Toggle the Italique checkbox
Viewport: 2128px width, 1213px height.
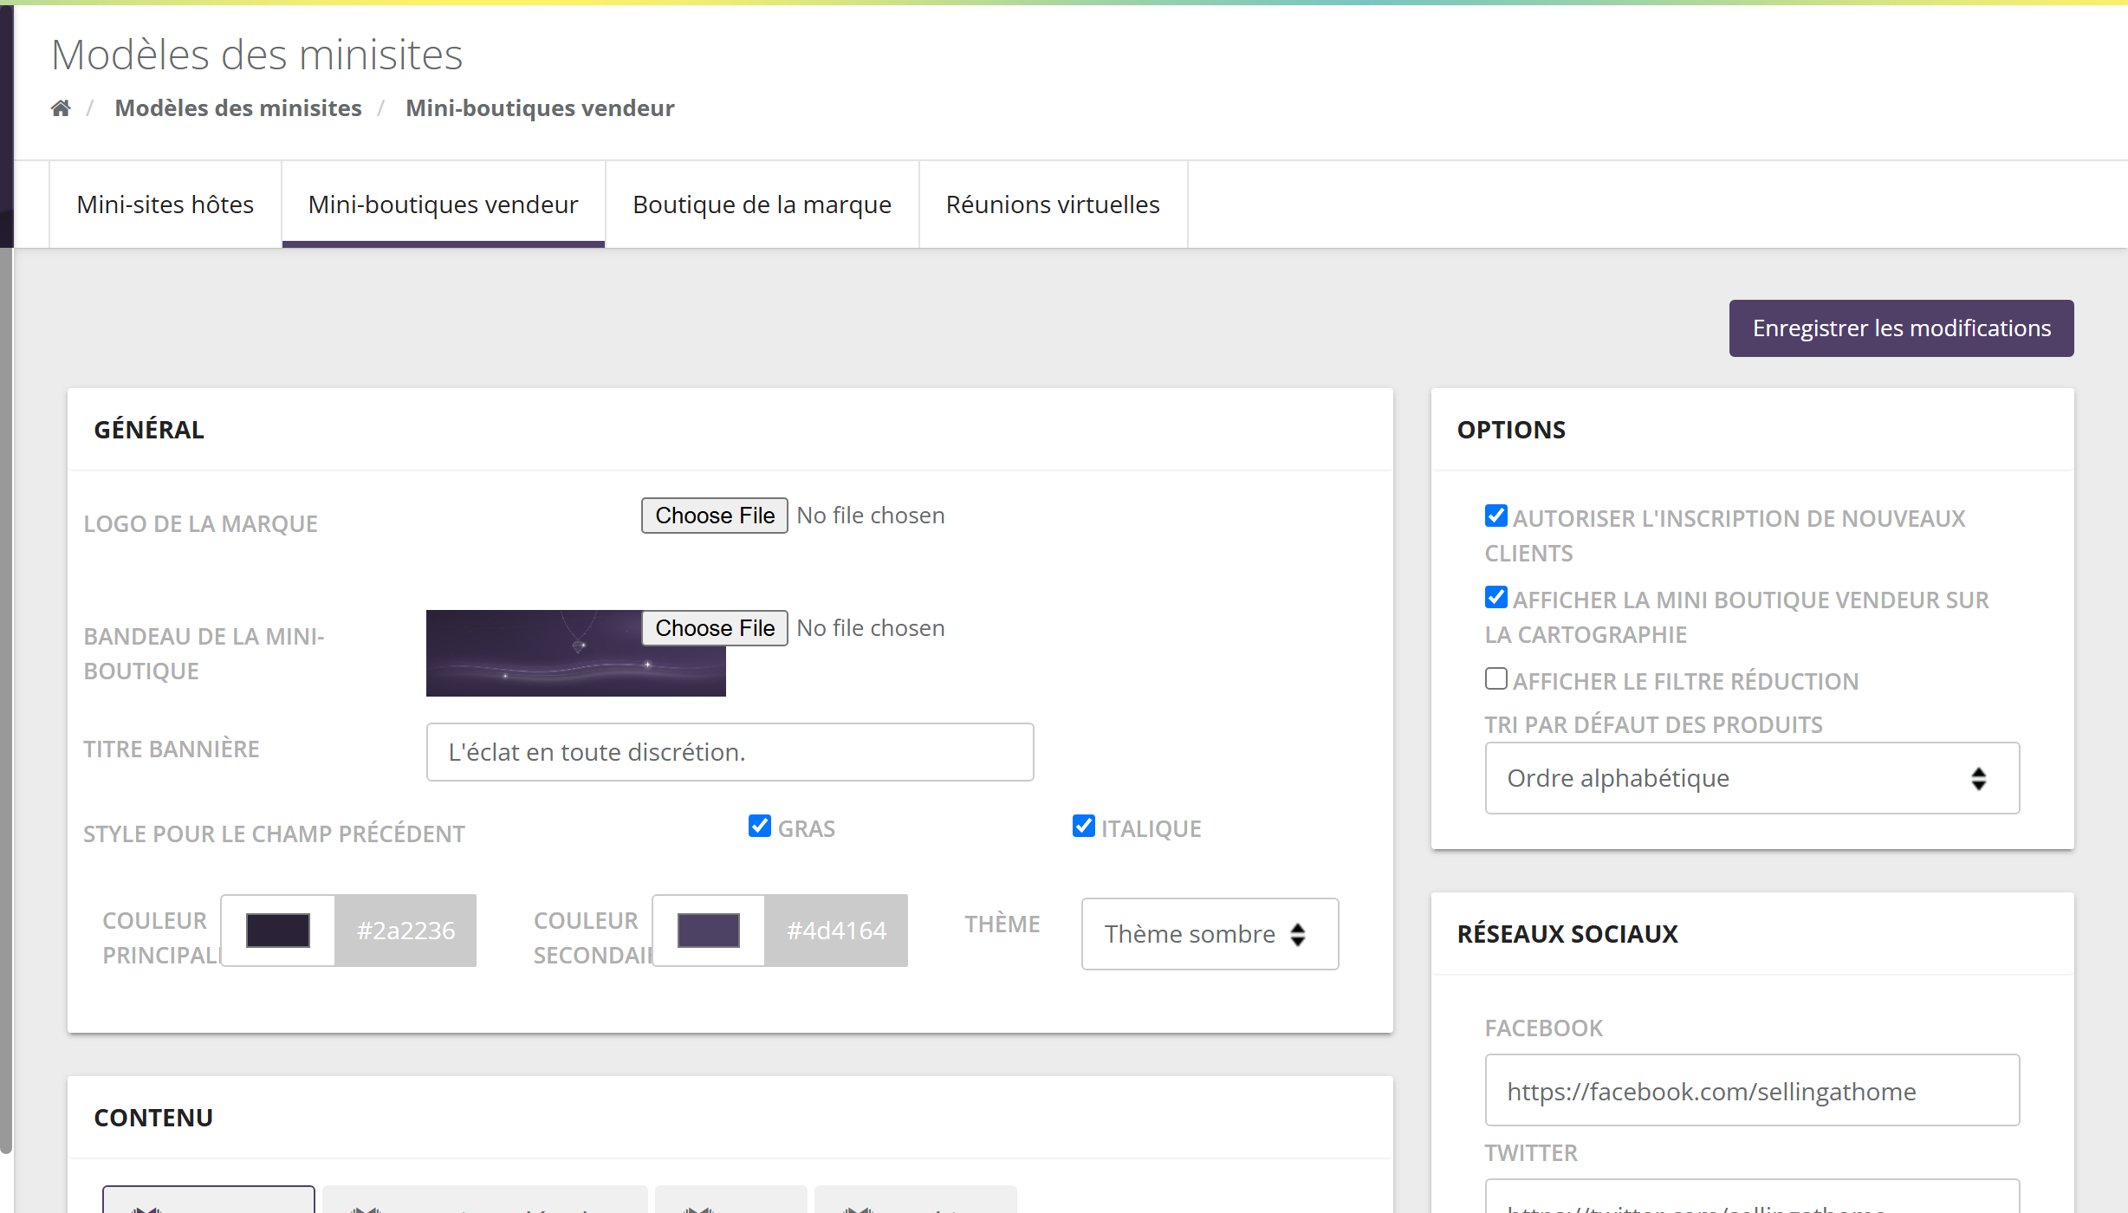(1084, 827)
